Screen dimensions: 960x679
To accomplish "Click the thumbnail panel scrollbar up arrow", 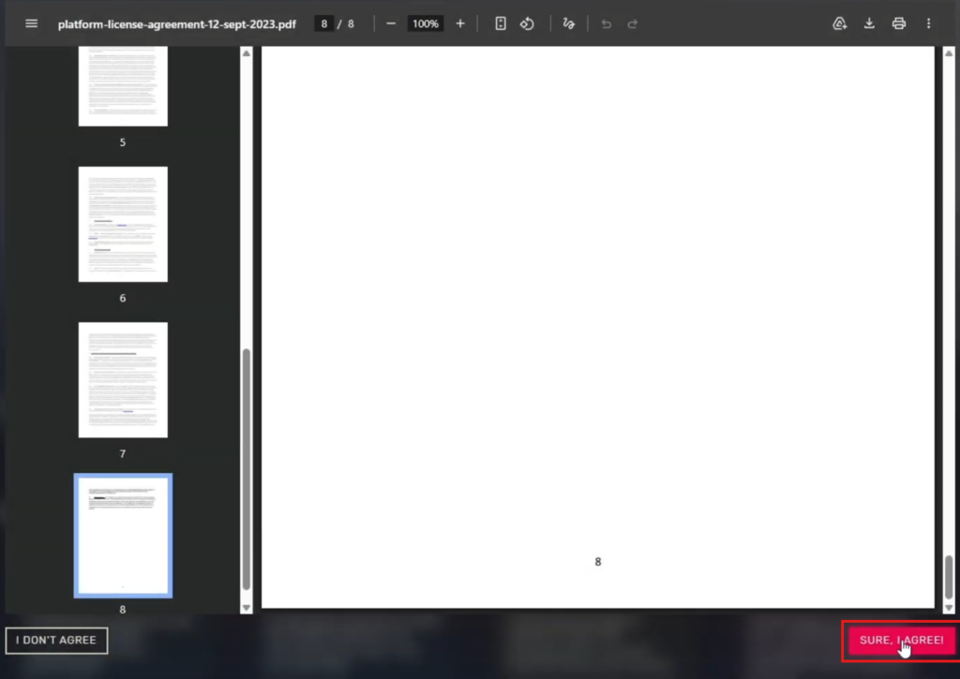I will point(247,53).
